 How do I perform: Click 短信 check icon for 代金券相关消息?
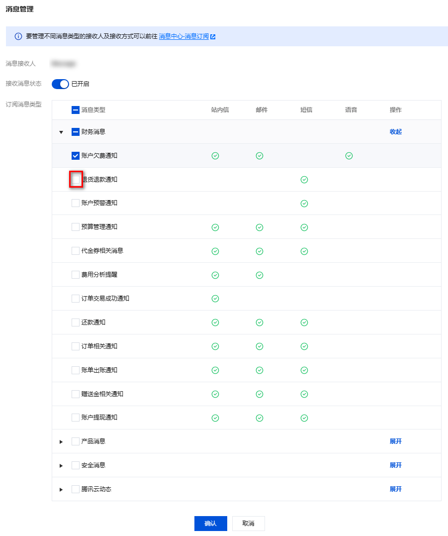pyautogui.click(x=304, y=252)
